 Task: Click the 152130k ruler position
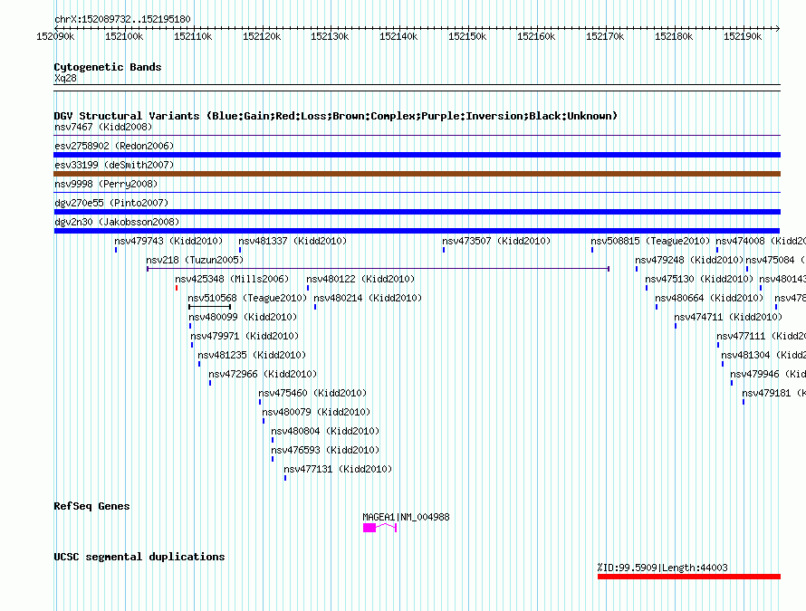click(x=330, y=36)
